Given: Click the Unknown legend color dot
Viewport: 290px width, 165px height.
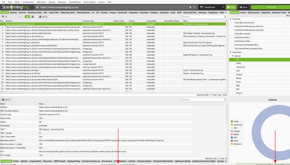Looking at the screenshot, I should [x=232, y=144].
